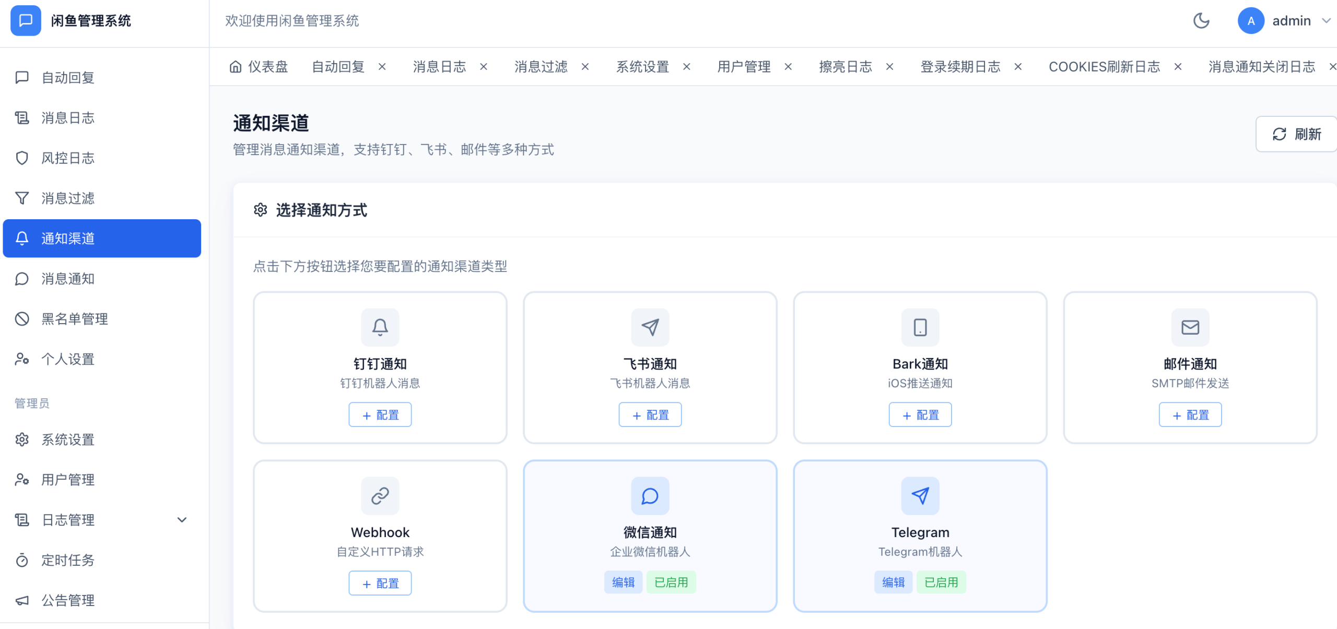The image size is (1337, 629).
Task: Close the 系统设置 tab
Action: click(687, 67)
